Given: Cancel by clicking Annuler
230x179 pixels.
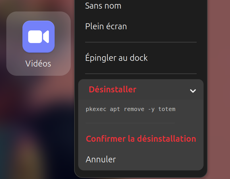Looking at the screenshot, I should (x=101, y=159).
